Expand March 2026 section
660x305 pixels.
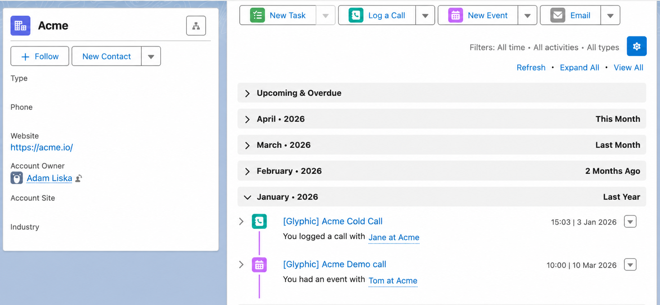point(247,145)
